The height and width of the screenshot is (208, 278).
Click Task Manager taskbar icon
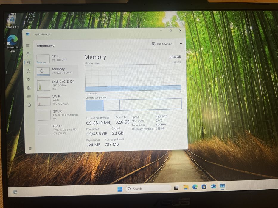click(222, 186)
